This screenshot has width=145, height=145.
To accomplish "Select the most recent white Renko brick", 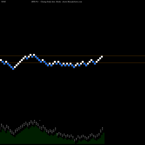I will click(102, 57).
